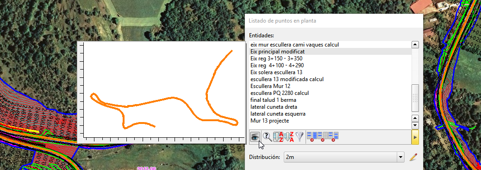Click the orange axis preview thumbnail

(161, 93)
